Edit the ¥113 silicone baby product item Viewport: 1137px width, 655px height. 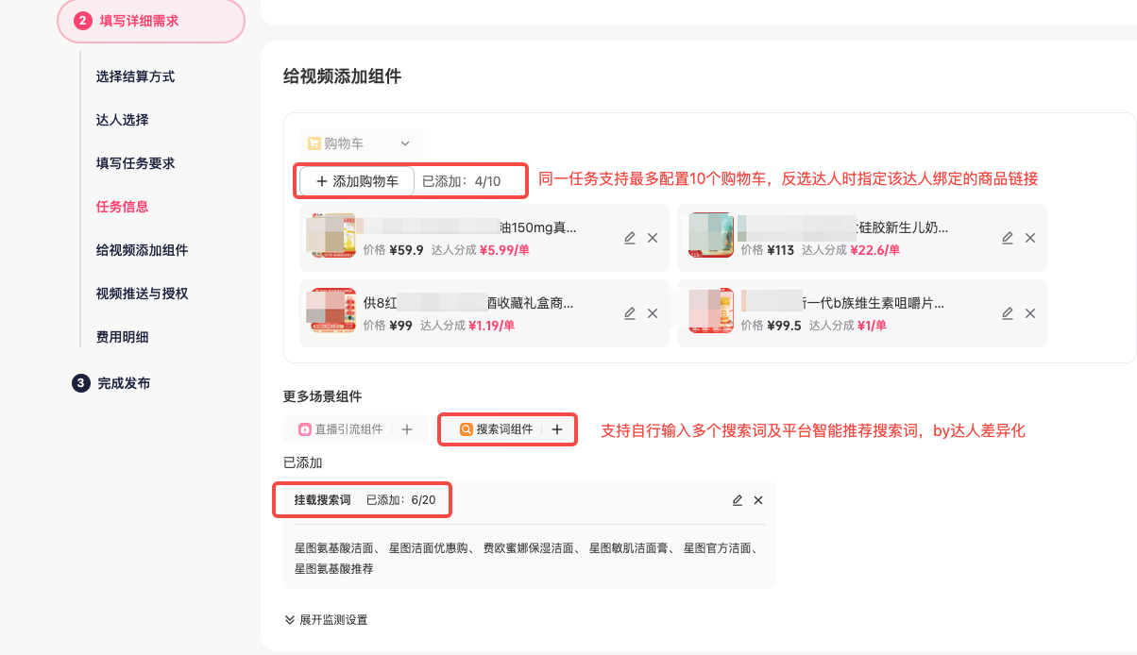pyautogui.click(x=1008, y=238)
